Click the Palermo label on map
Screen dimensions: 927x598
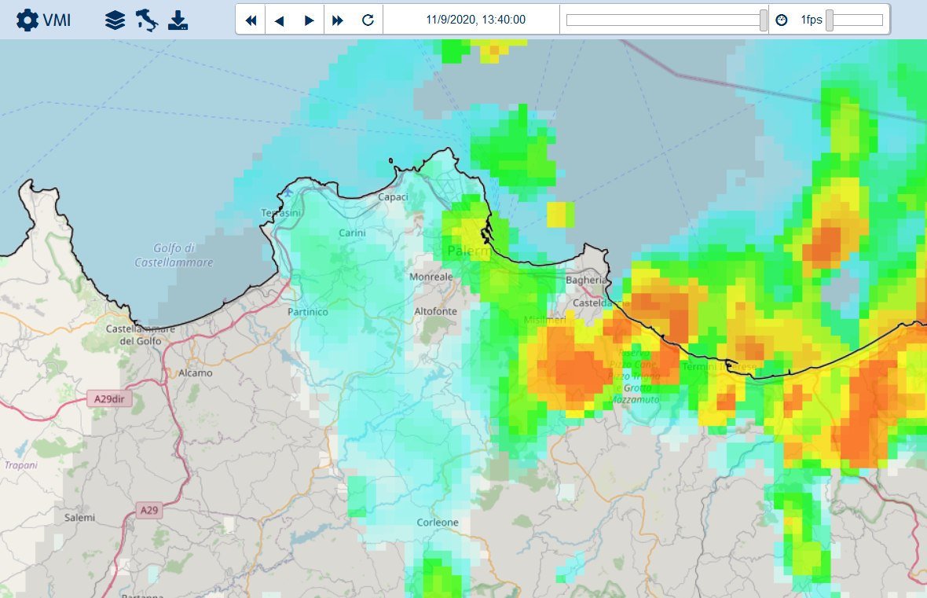(x=467, y=252)
